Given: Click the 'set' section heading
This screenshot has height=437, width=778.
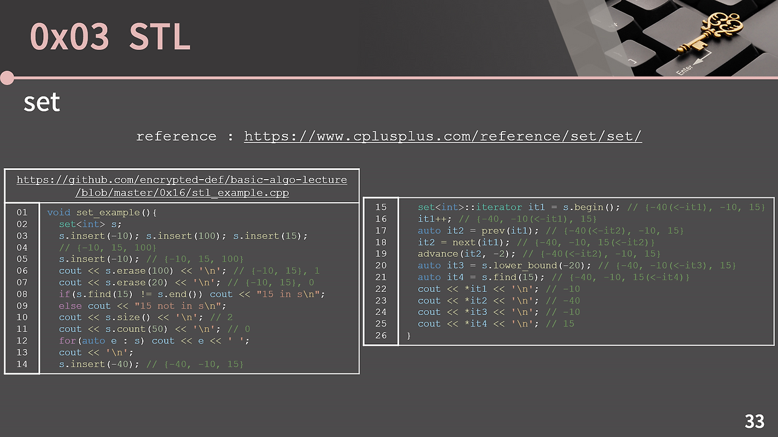Looking at the screenshot, I should pyautogui.click(x=42, y=102).
